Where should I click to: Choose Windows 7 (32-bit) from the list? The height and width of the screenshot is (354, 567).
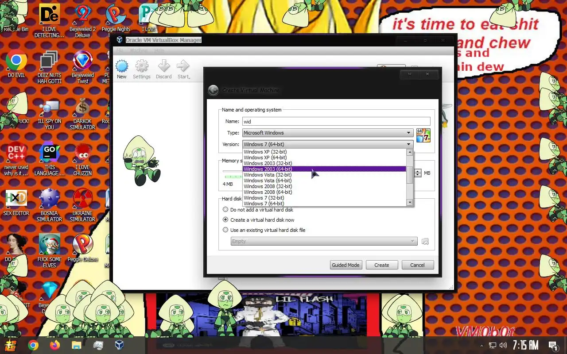tap(324, 198)
